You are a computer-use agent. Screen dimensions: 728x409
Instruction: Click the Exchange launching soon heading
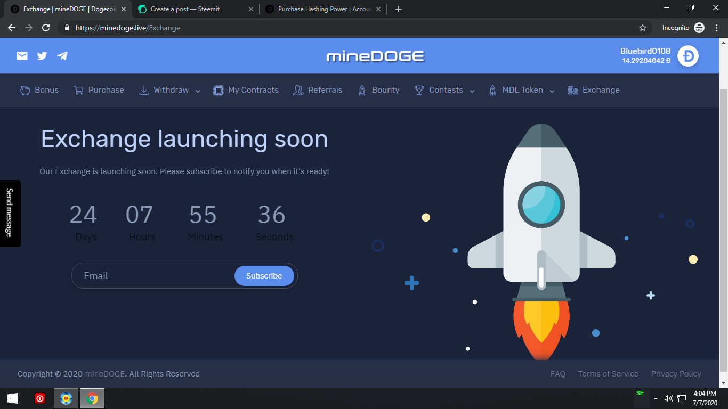pos(184,139)
